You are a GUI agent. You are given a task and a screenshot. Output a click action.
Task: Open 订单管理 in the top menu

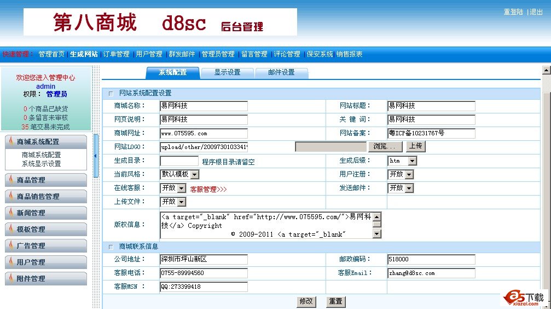[x=117, y=54]
